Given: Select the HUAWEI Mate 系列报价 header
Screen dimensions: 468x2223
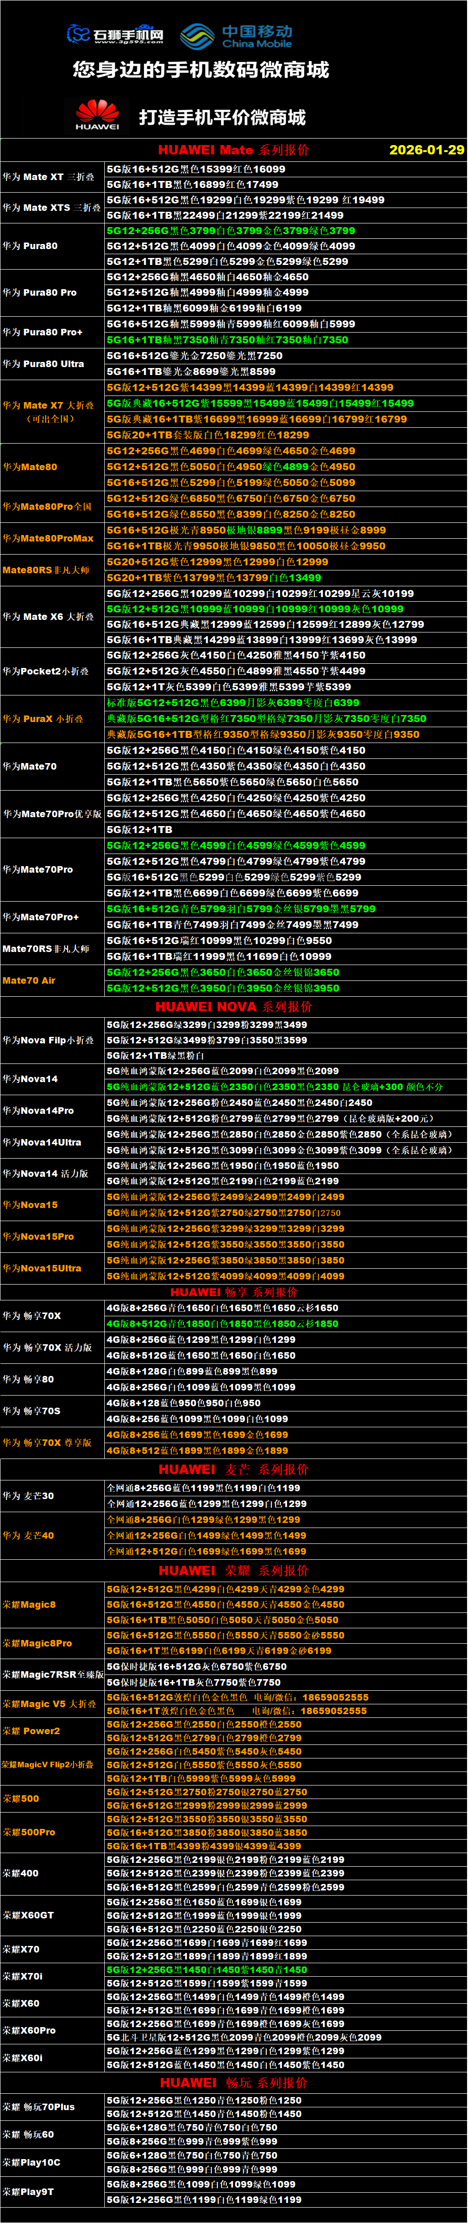Looking at the screenshot, I should click(233, 150).
